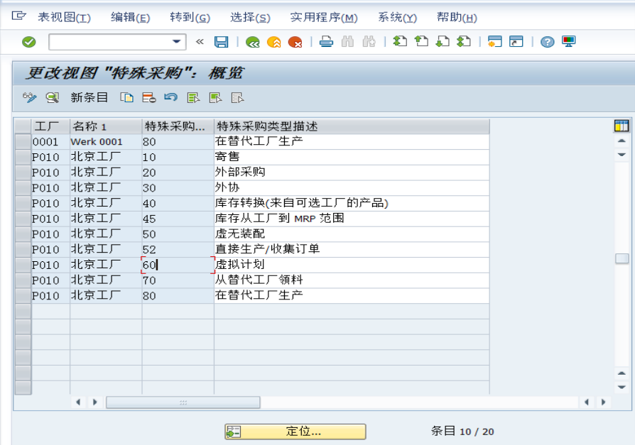Select row 0001 Werk 0001 with row selector
635x445 pixels.
pyautogui.click(x=23, y=142)
